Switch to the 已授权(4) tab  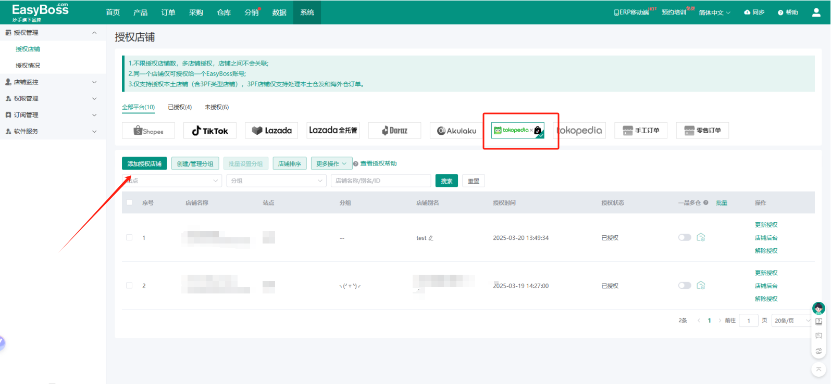point(180,107)
